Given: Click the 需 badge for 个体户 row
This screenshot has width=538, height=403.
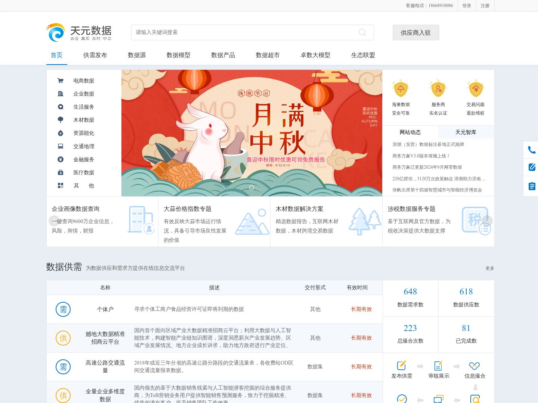Looking at the screenshot, I should pyautogui.click(x=63, y=309).
